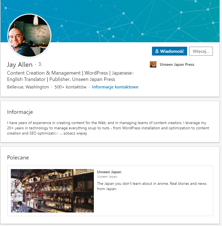Viewport: 222px width, 226px height.
Task: Click the 500+ kontaktów text
Action: [x=71, y=87]
